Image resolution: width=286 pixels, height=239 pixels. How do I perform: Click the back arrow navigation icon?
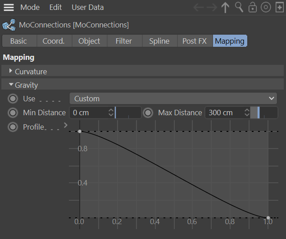[x=199, y=8]
